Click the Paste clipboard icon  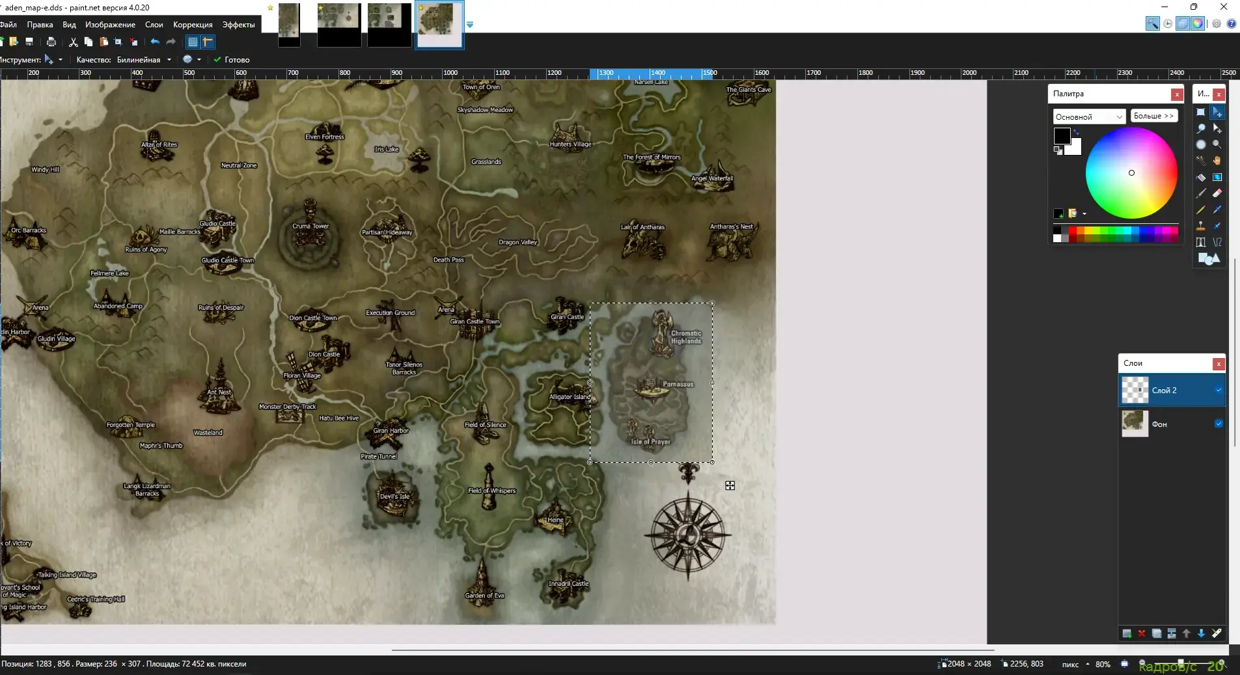[103, 42]
